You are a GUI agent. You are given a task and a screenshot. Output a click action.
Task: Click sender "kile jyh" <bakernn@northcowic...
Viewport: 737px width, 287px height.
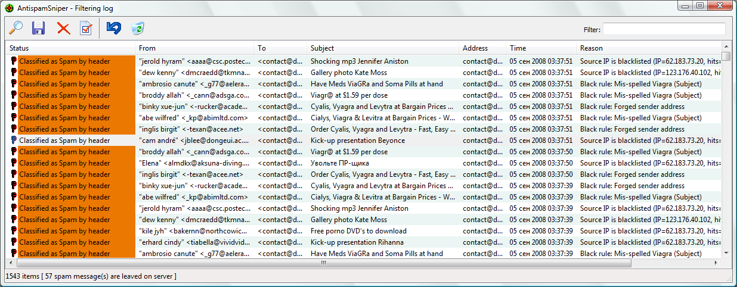pos(195,231)
